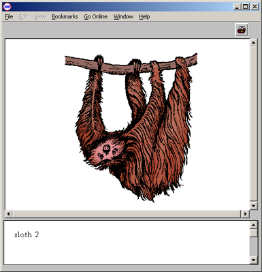Click the caption pane scroll down arrow

(x=254, y=260)
